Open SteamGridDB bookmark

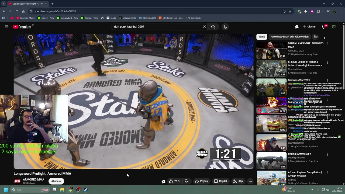[147, 18]
